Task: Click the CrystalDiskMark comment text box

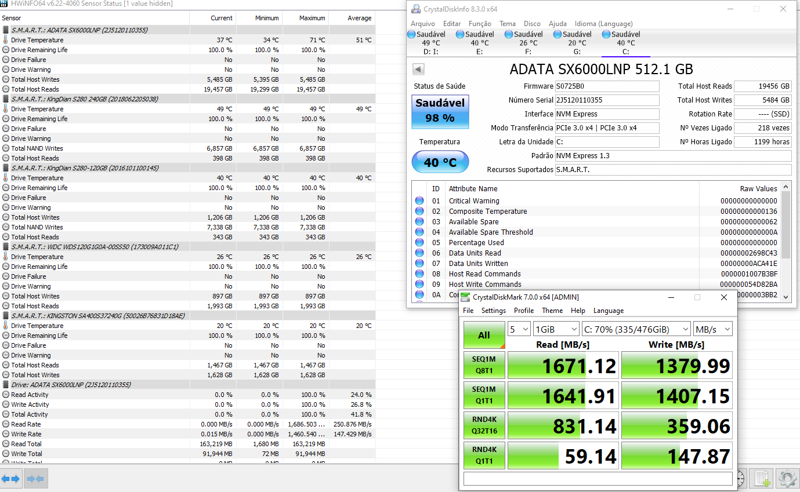Action: 598,479
